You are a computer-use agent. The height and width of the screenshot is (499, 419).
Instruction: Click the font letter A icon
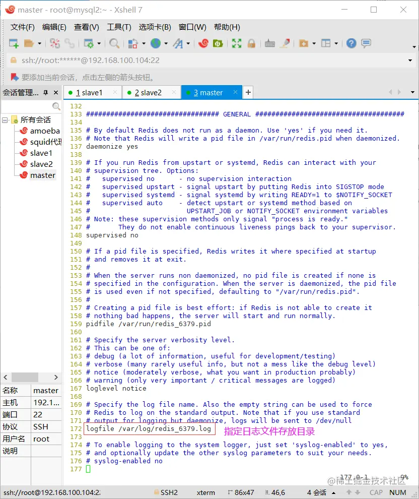point(178,43)
